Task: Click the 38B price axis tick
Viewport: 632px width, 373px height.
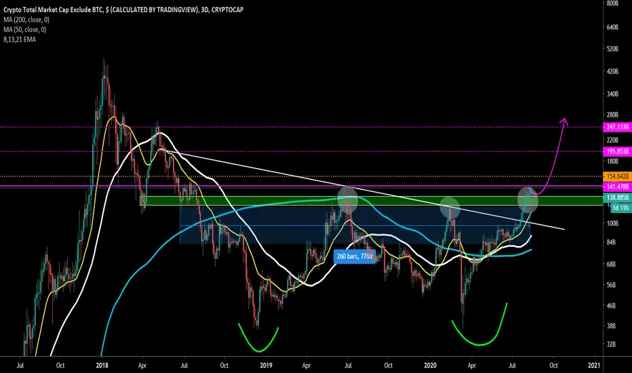Action: (x=611, y=326)
